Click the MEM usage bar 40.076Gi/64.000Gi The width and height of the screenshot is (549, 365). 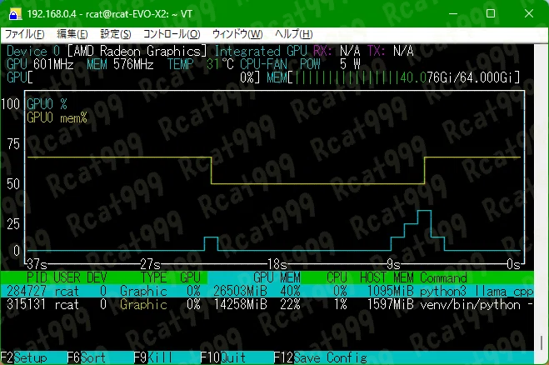pos(393,77)
